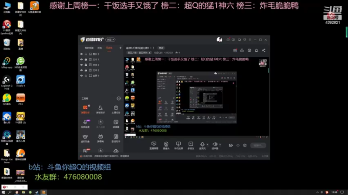Open QQ音乐 desktop icon
The width and height of the screenshot is (348, 195).
(7, 100)
